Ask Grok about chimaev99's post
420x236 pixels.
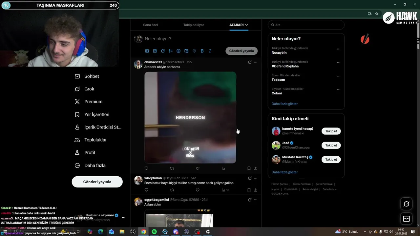point(250,62)
